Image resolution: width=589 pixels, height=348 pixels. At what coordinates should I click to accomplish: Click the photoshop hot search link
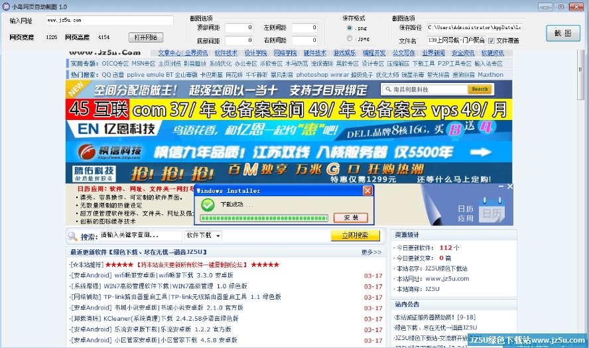[312, 75]
